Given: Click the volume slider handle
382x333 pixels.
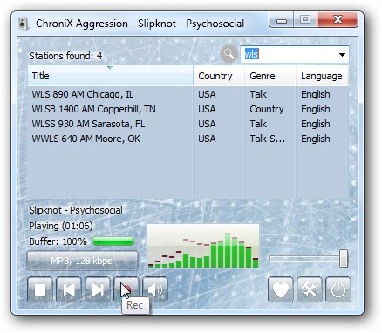Looking at the screenshot, I should click(344, 258).
